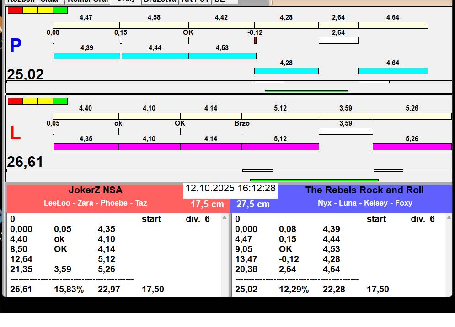
Task: Click the 12.10.2025 16:12:28 timestamp
Action: point(230,189)
